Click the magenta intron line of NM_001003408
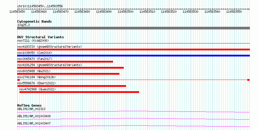 tap(133, 119)
